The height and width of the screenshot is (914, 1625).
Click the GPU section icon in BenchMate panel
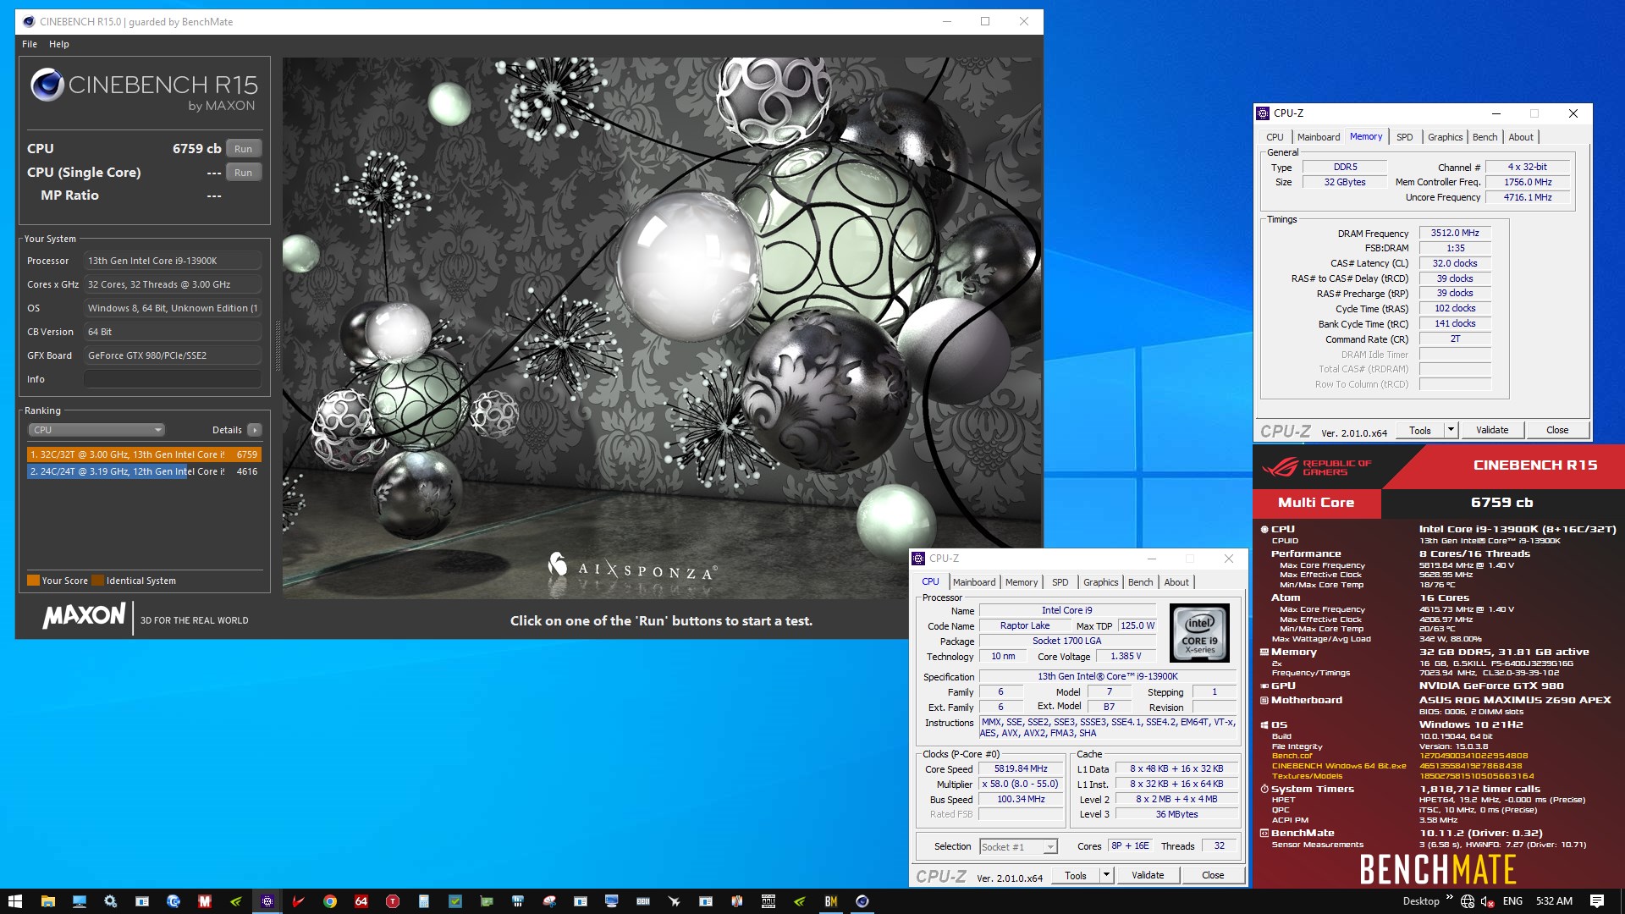(x=1264, y=685)
